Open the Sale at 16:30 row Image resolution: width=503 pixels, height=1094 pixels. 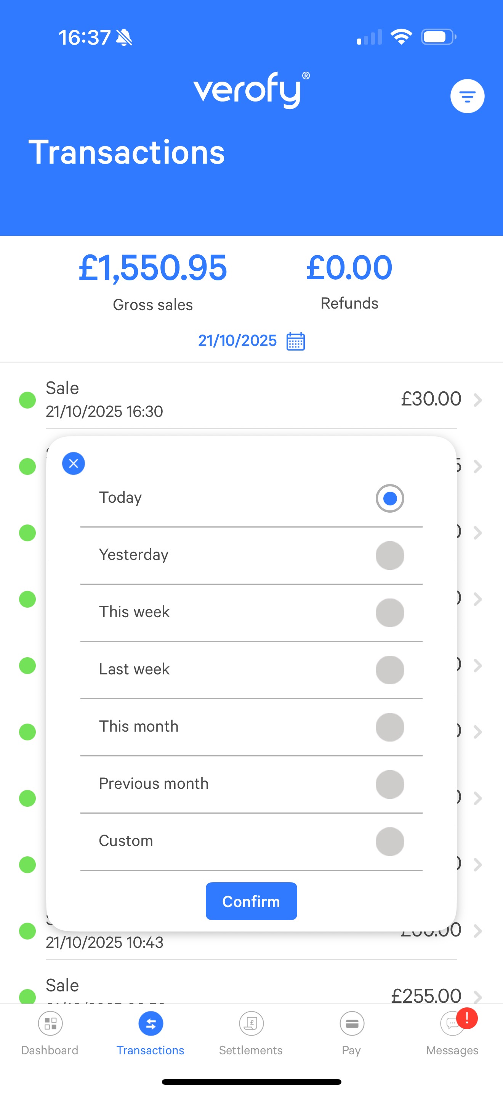click(212, 400)
